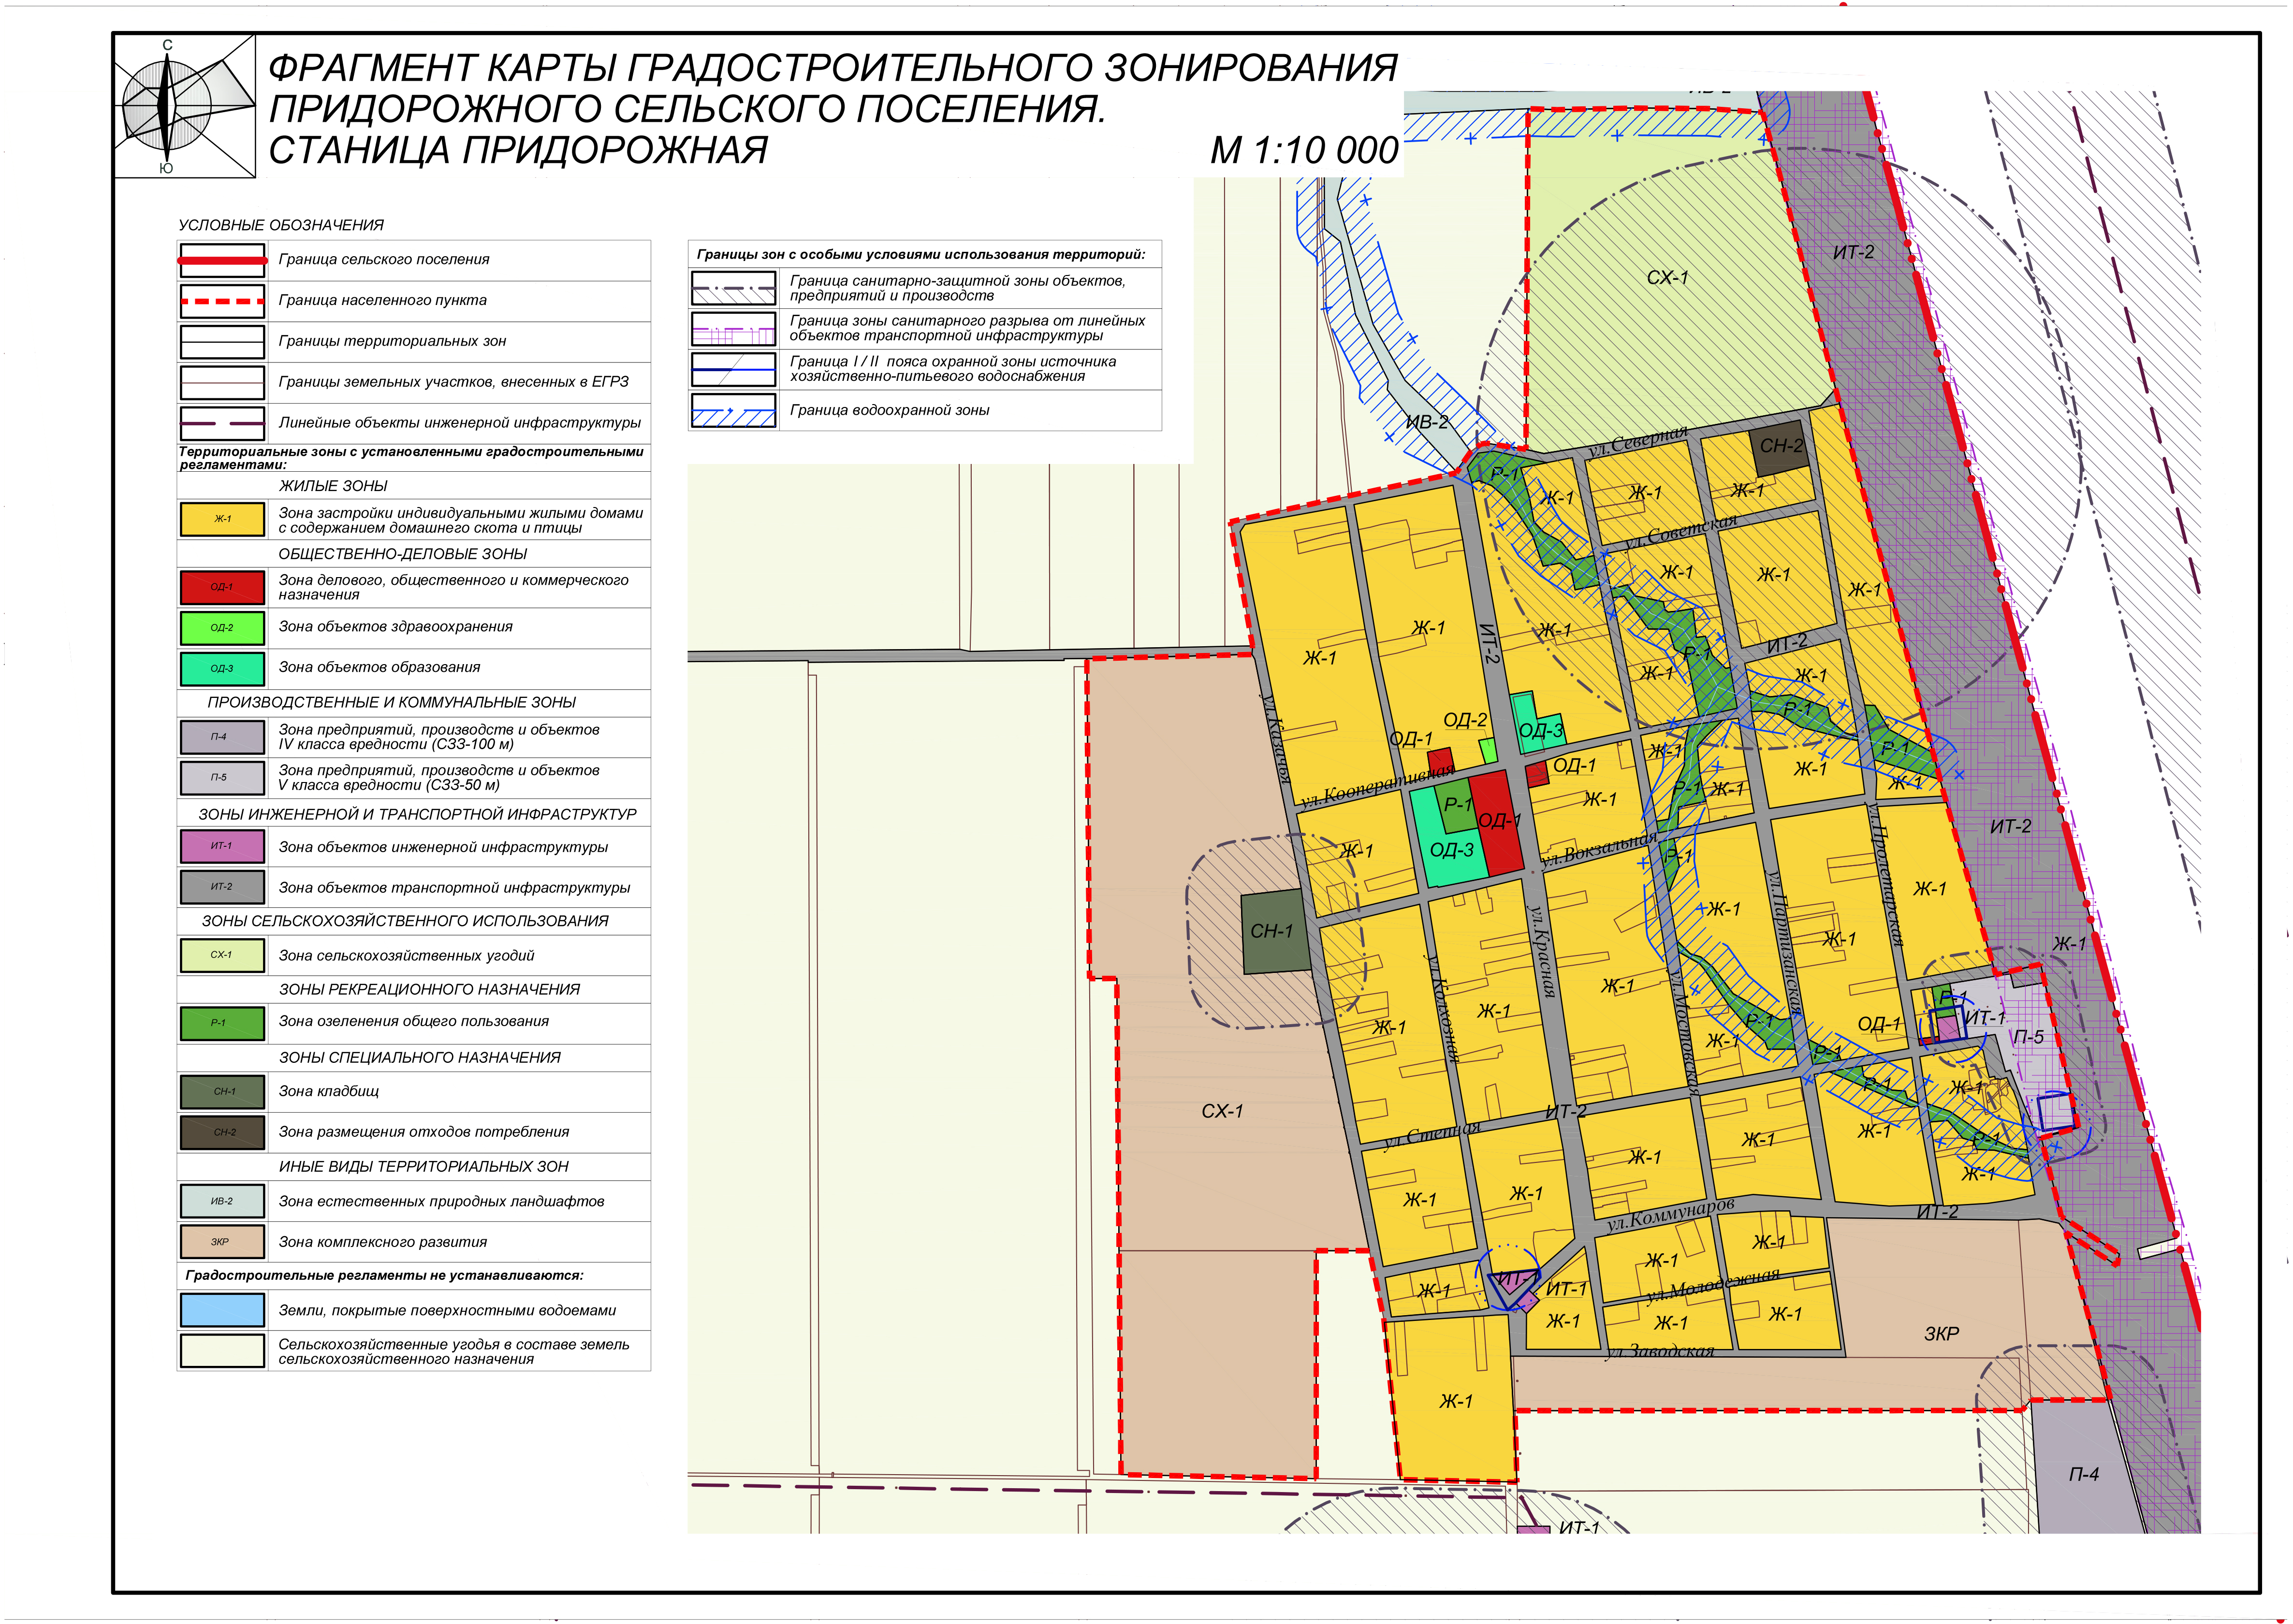The image size is (2293, 1624).
Task: Select the bright green ОД-2 legend swatch
Action: click(x=222, y=628)
